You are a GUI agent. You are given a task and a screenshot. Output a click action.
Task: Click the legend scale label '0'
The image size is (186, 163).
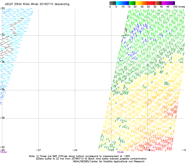tap(110, 7)
